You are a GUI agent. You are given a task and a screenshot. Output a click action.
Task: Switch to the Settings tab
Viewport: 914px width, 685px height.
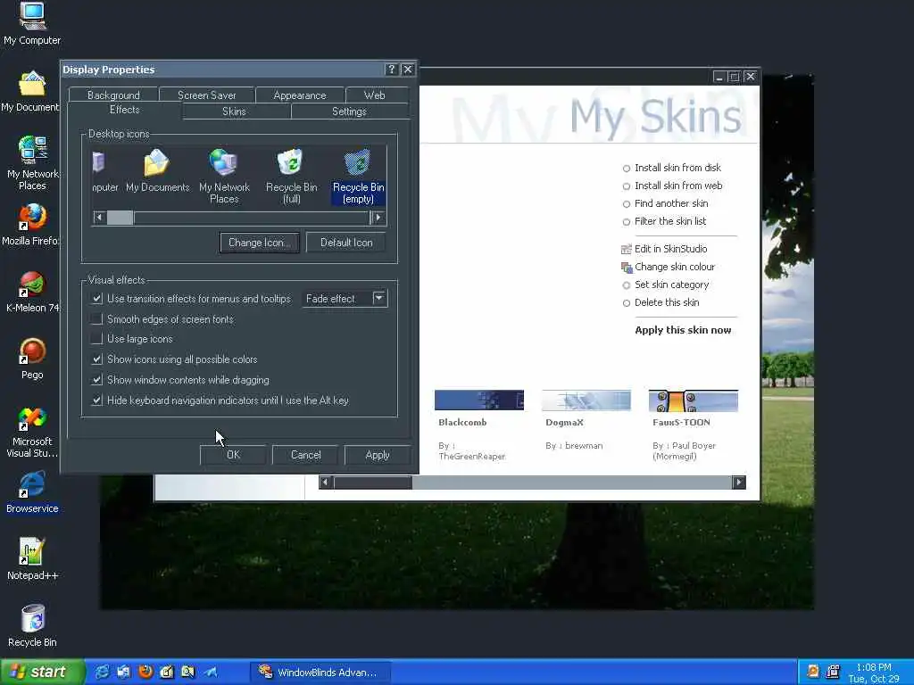(349, 111)
